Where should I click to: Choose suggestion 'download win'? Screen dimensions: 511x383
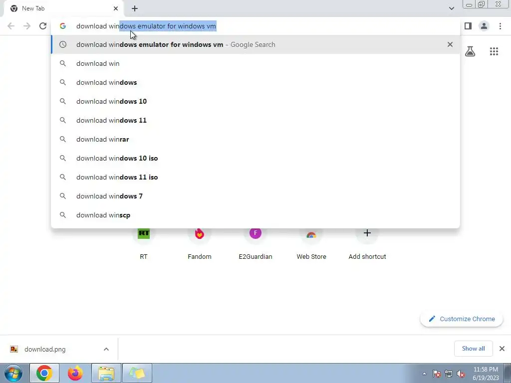[255, 63]
